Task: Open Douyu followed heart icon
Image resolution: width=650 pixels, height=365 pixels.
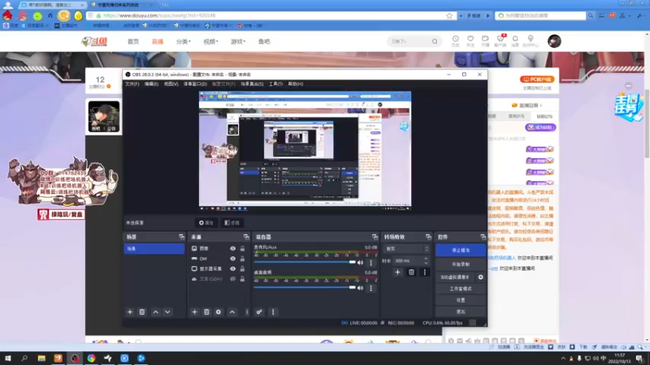Action: pos(470,41)
